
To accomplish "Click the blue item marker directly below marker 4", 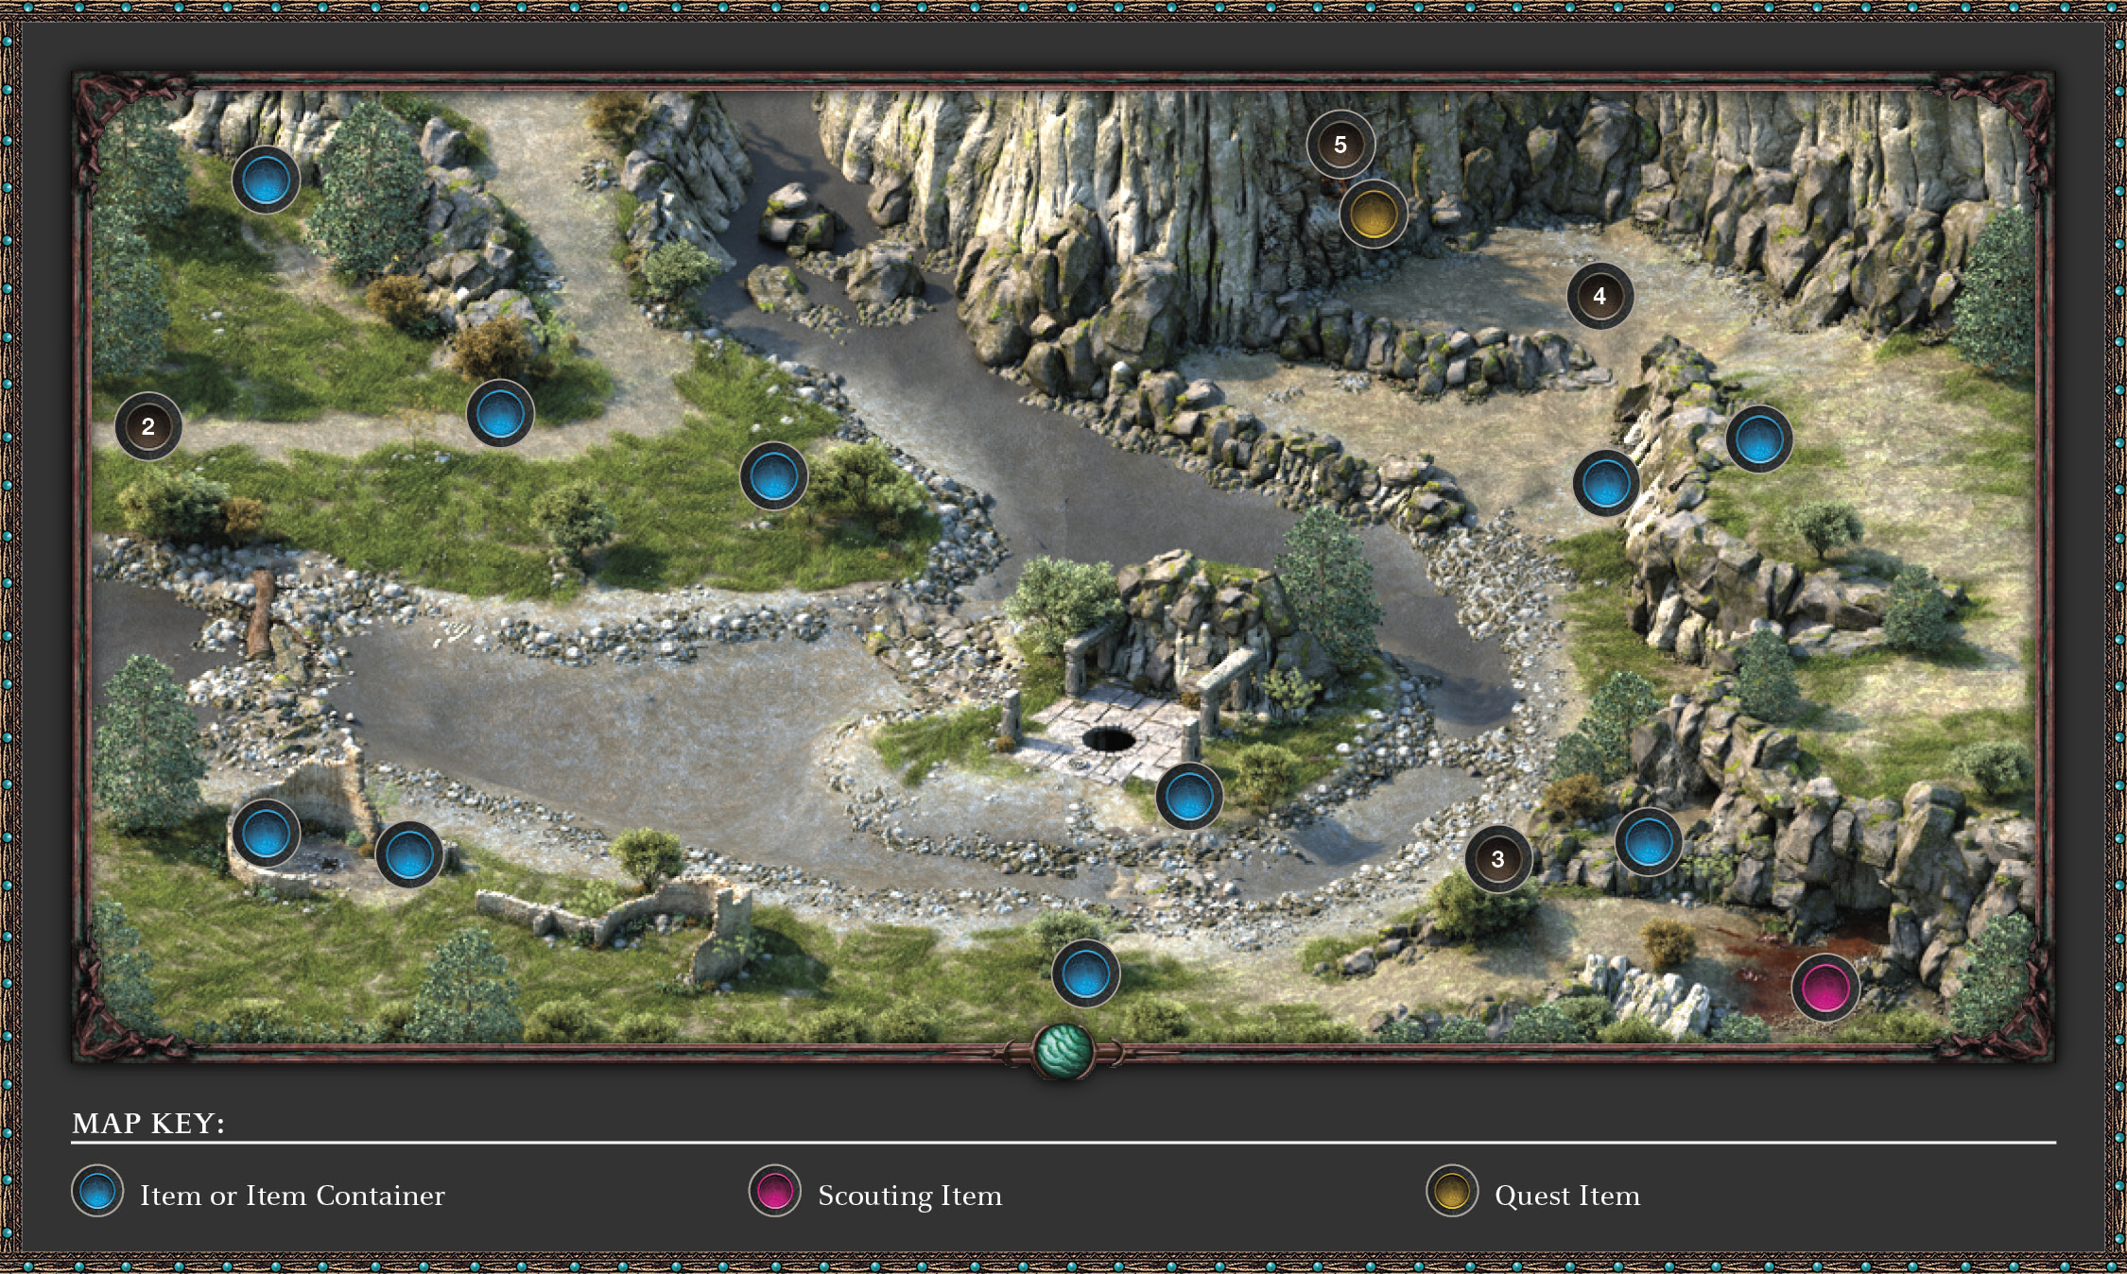I will click(1606, 483).
